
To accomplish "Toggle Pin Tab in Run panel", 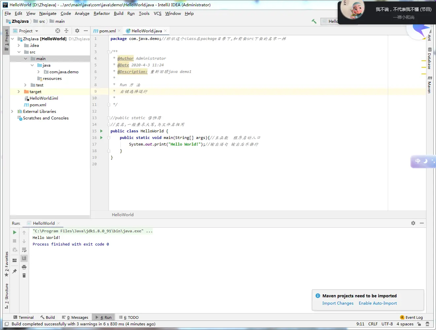I will click(x=15, y=271).
